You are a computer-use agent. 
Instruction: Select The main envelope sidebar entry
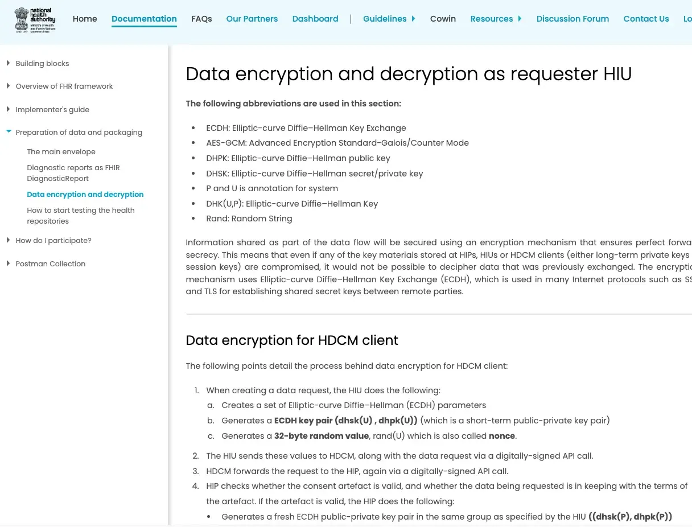pyautogui.click(x=60, y=151)
